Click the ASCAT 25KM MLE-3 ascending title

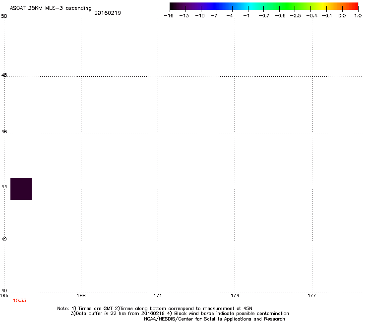[x=51, y=8]
